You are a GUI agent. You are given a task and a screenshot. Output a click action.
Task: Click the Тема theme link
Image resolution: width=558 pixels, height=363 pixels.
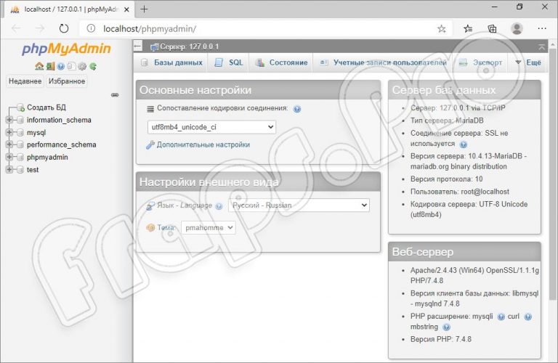[166, 228]
